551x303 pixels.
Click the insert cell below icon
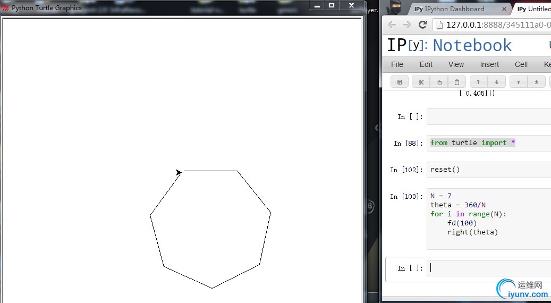tap(537, 82)
